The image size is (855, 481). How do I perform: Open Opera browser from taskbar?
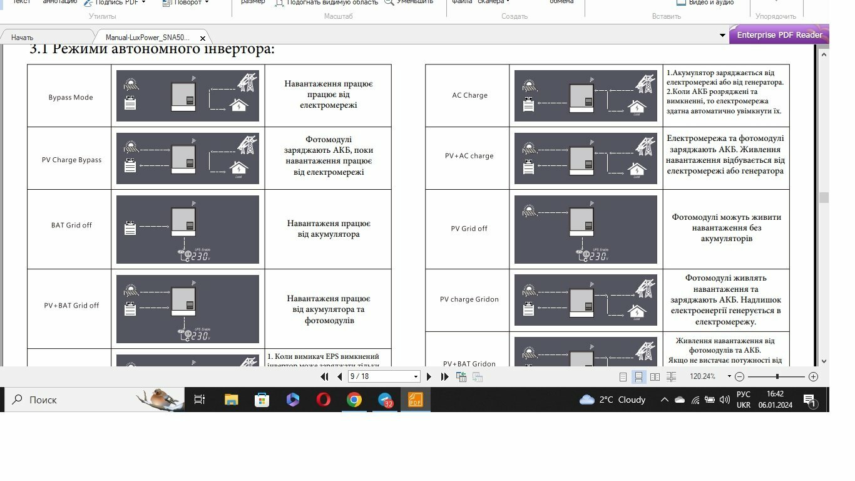(324, 400)
